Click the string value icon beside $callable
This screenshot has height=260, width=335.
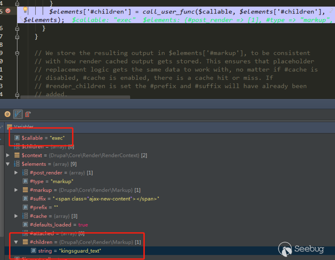click(x=17, y=138)
